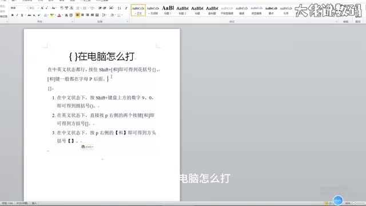Open Asian Layout options
This screenshot has width=366, height=206.
111,8
